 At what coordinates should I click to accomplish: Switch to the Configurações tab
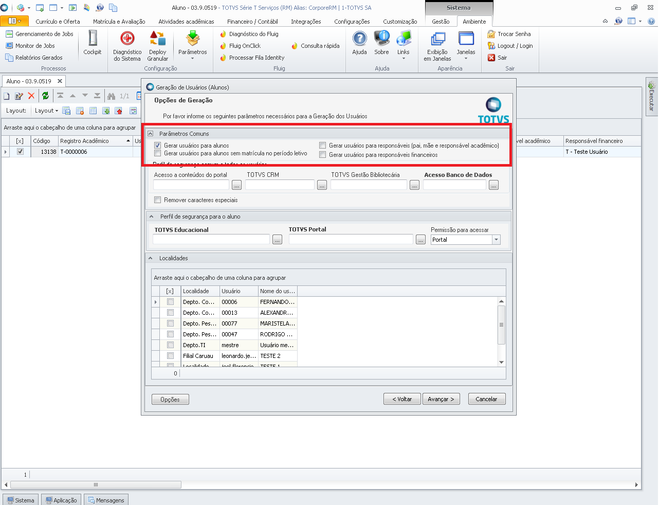point(352,22)
